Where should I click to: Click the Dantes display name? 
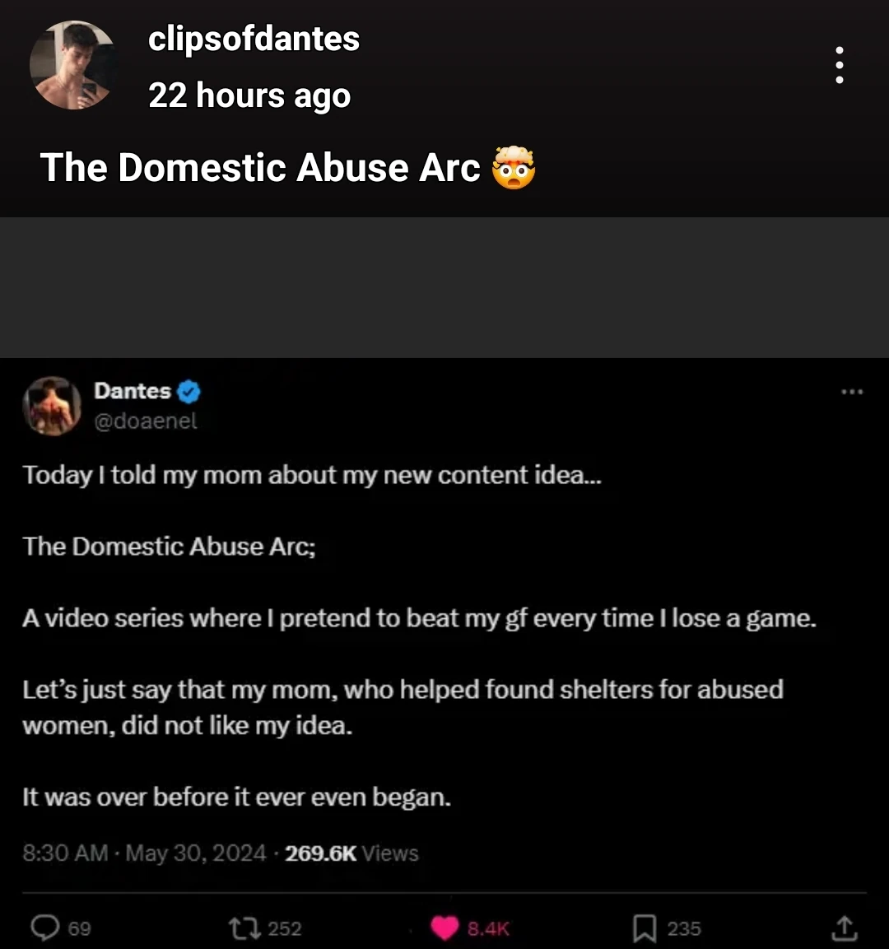click(x=133, y=391)
